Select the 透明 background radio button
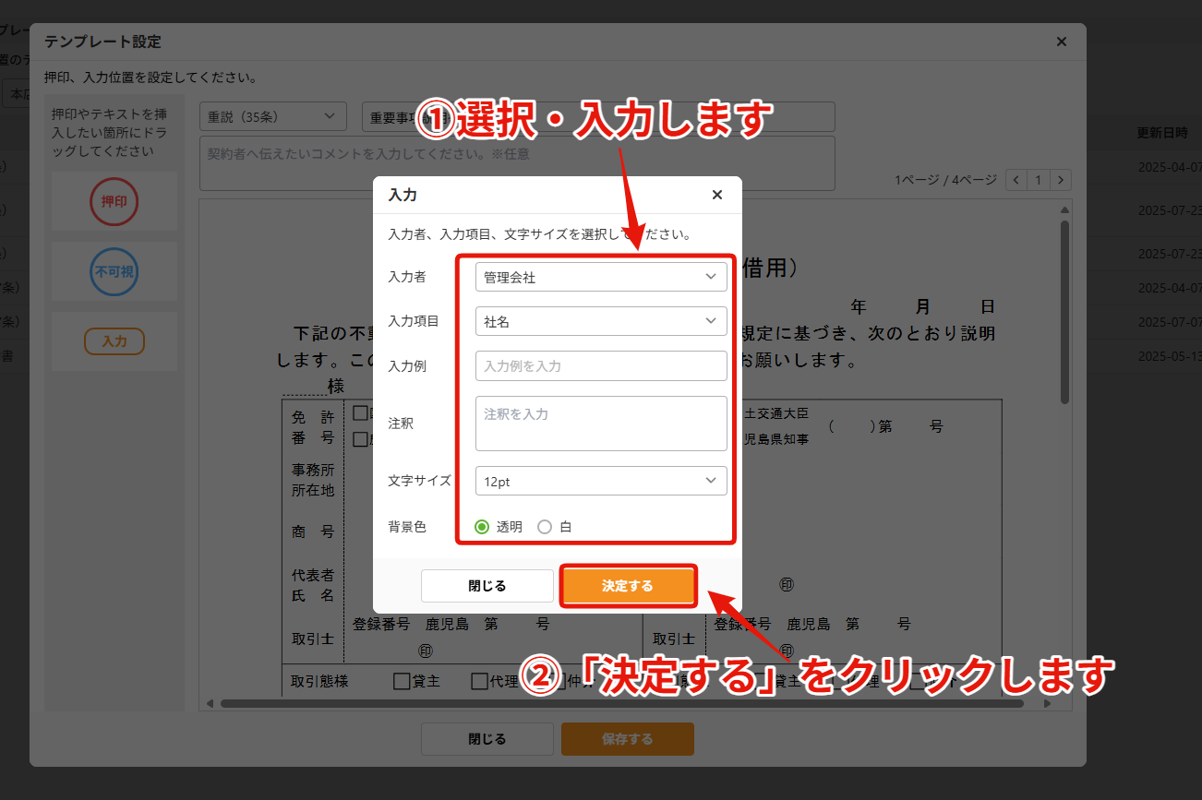 (482, 527)
